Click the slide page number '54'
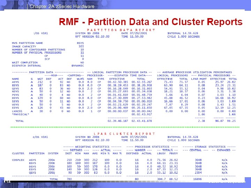Viewport: 251px width, 188px height. click(8, 182)
